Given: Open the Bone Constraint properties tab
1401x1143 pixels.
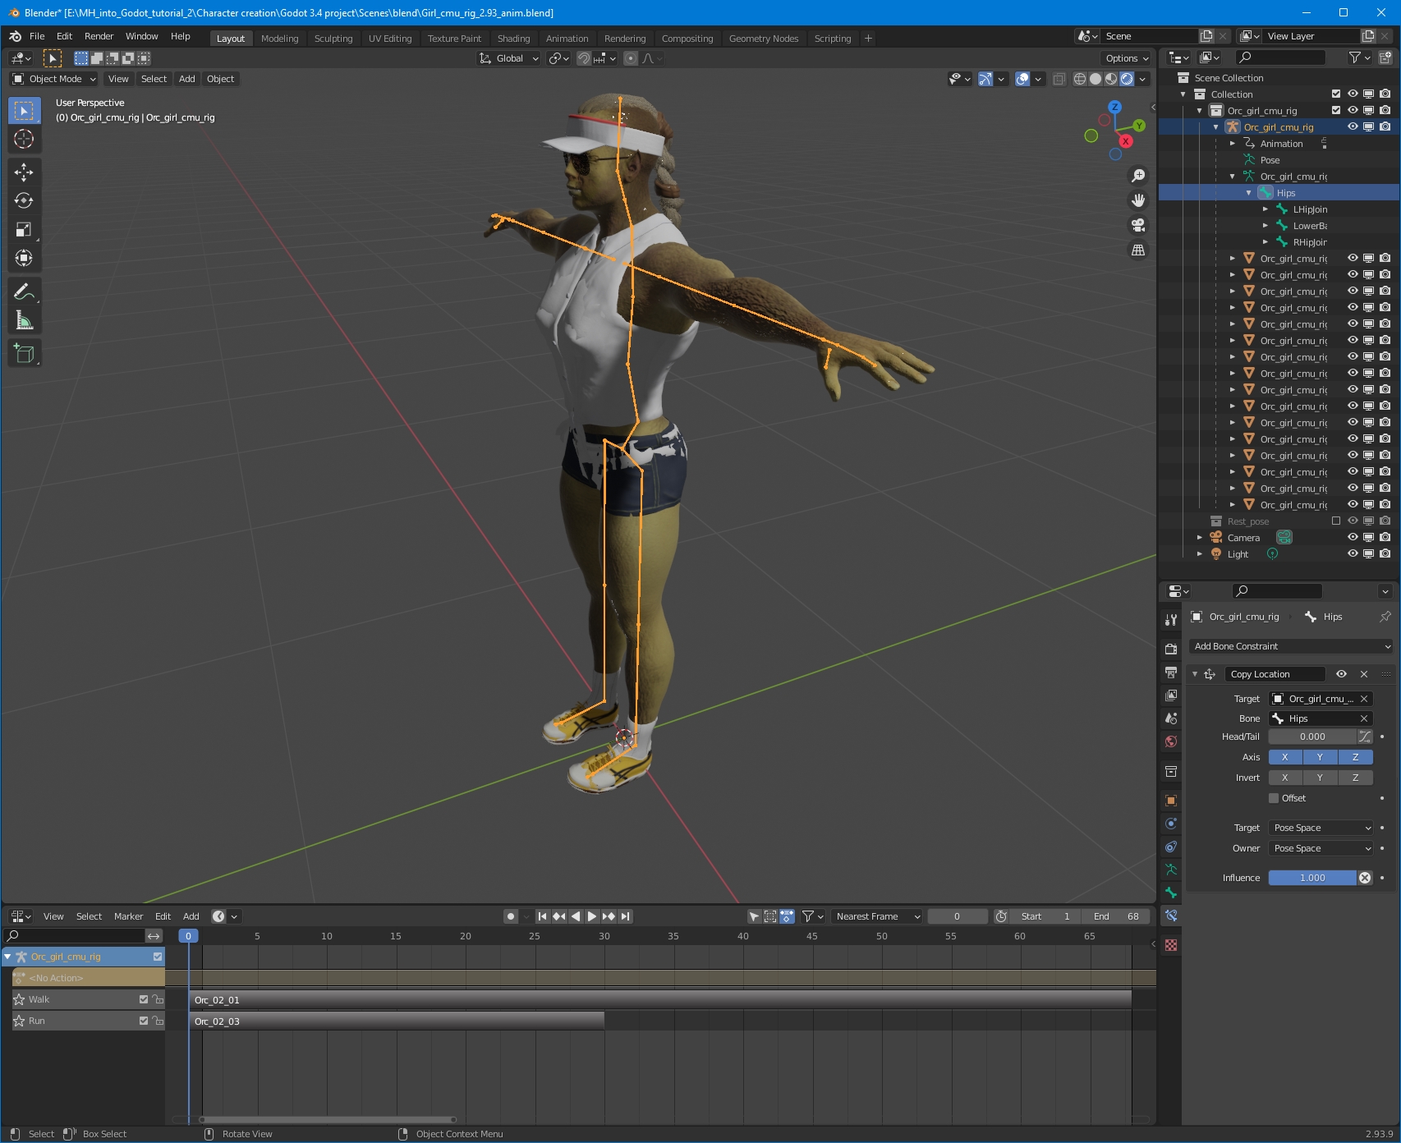Looking at the screenshot, I should pos(1171,916).
